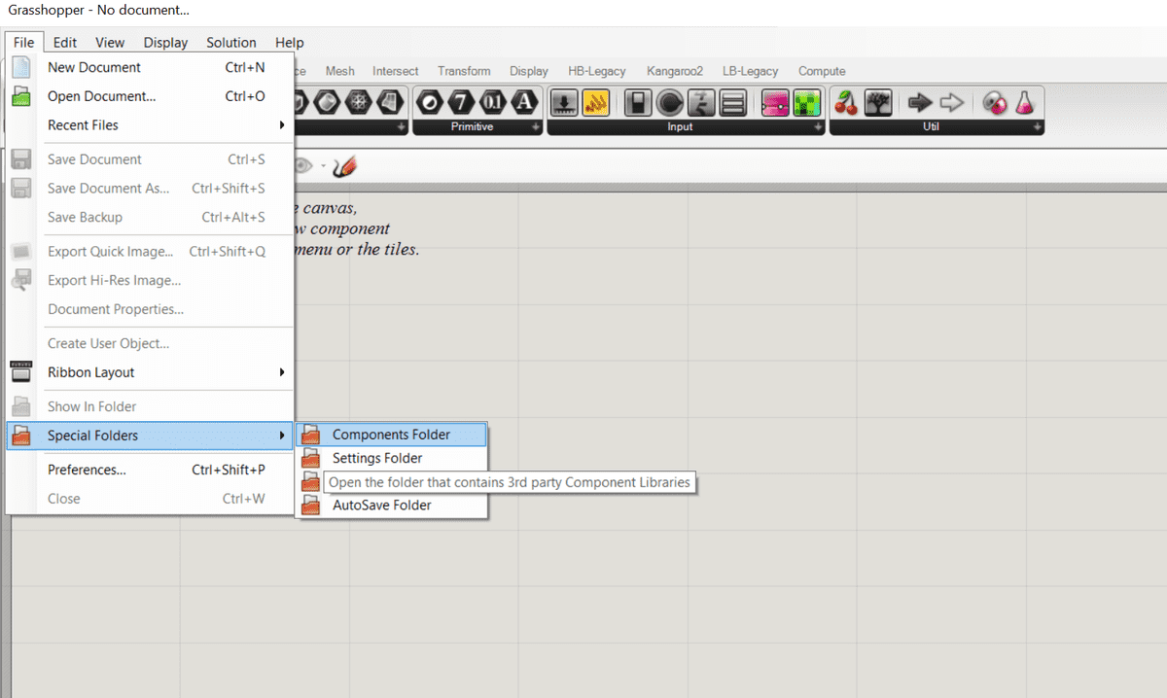Open the AutoSave Folder
1167x698 pixels.
pyautogui.click(x=391, y=506)
